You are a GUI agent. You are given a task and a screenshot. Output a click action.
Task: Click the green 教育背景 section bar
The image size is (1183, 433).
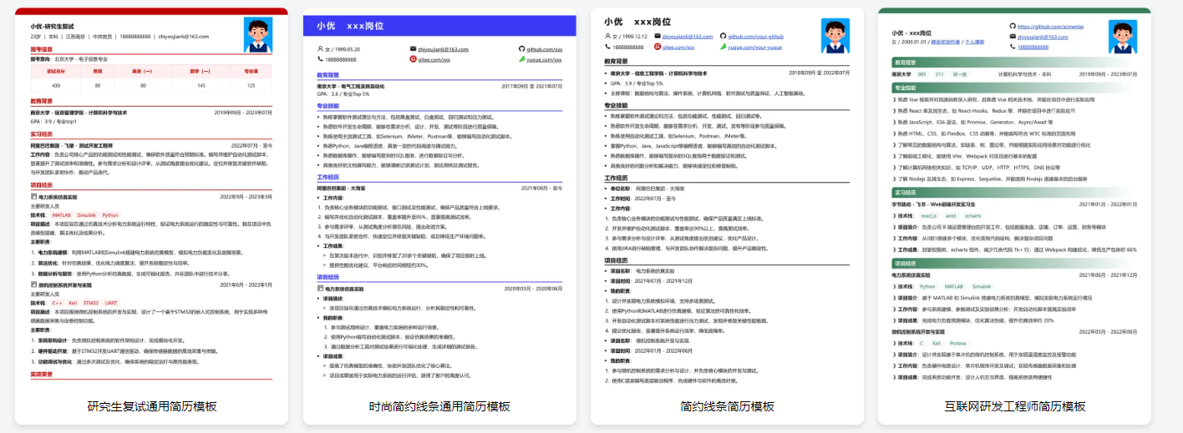[1014, 63]
